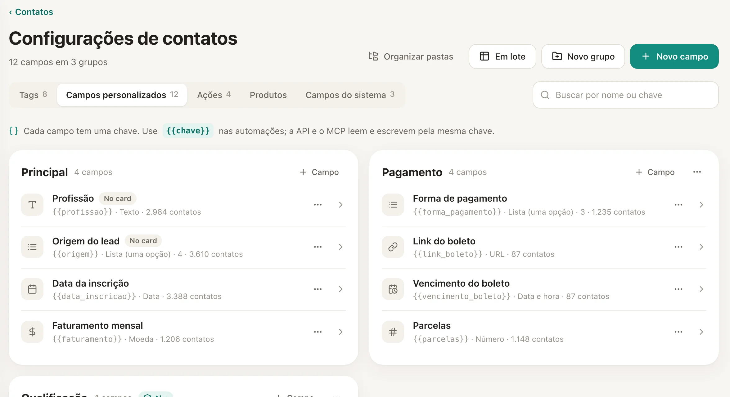Open the Ações tab
The width and height of the screenshot is (730, 397).
[214, 95]
